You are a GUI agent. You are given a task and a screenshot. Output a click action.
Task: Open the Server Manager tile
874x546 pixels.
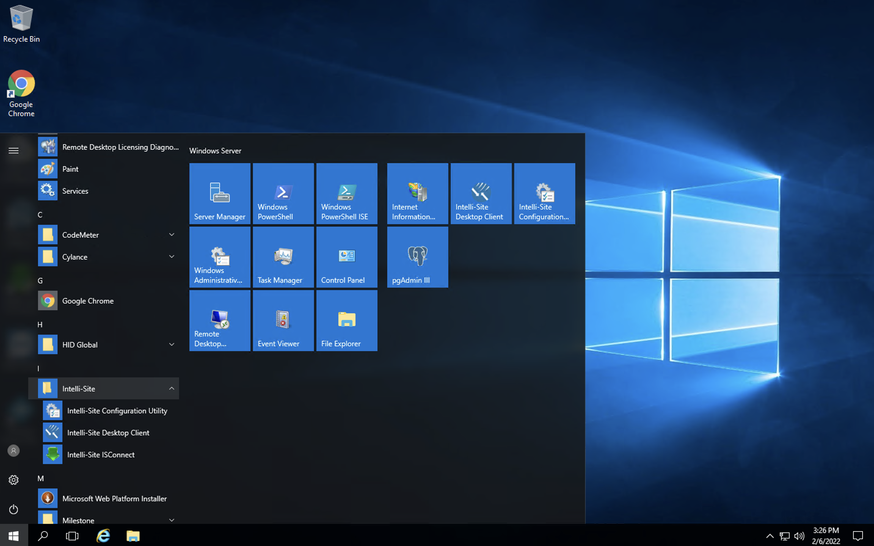tap(220, 194)
